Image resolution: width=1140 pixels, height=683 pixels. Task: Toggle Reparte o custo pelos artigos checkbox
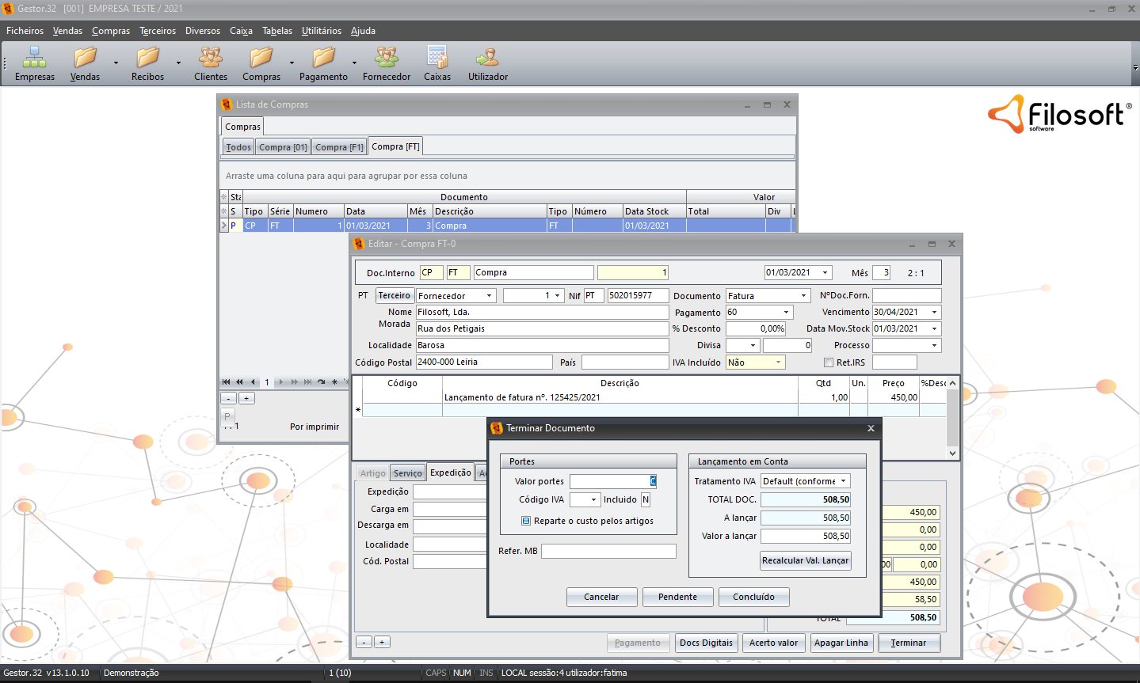[526, 521]
